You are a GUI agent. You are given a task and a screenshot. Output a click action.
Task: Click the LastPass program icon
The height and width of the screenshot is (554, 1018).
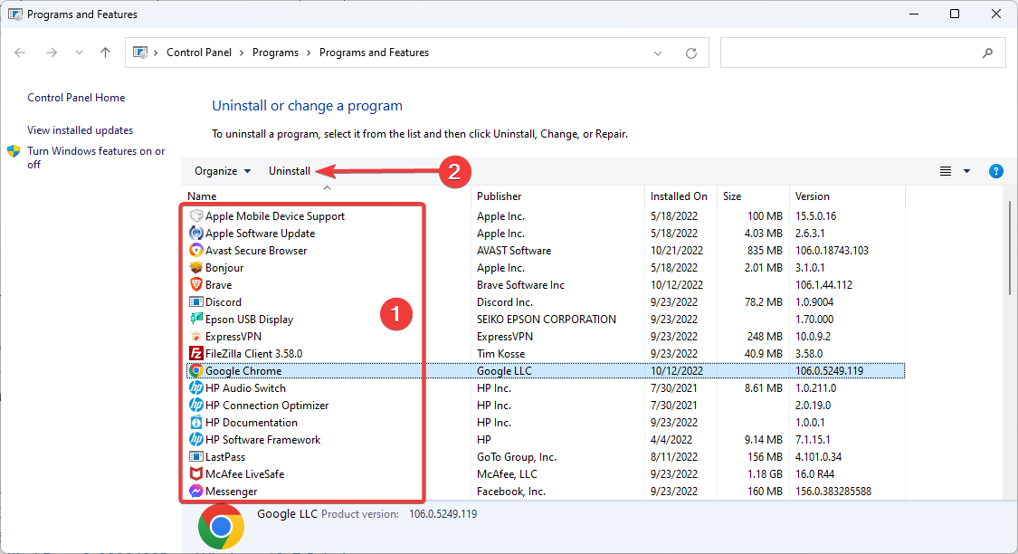click(196, 456)
